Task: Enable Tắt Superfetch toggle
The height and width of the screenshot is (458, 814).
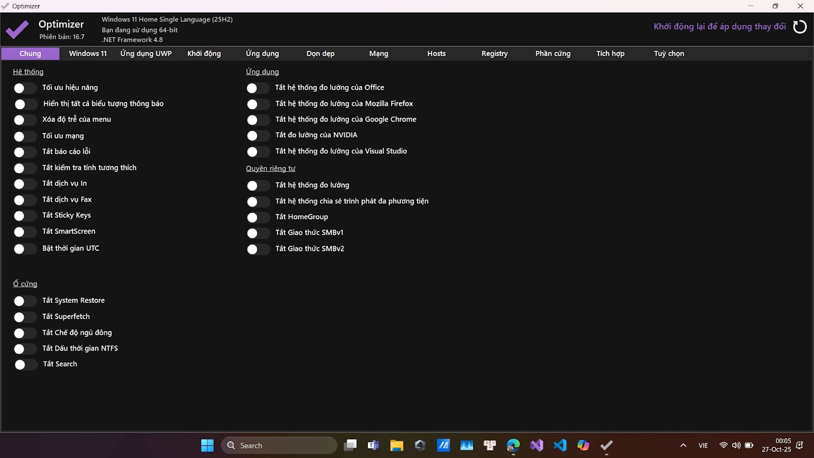Action: 24,317
